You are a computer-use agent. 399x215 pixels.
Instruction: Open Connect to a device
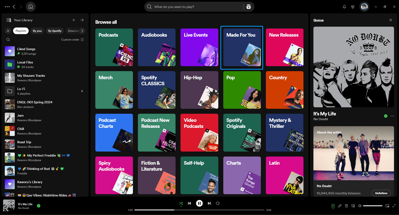(x=353, y=206)
